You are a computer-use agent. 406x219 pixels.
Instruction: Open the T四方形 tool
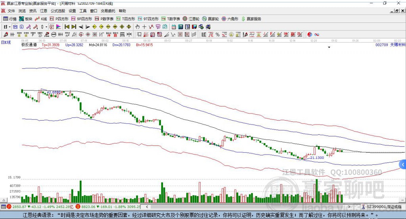point(126,19)
